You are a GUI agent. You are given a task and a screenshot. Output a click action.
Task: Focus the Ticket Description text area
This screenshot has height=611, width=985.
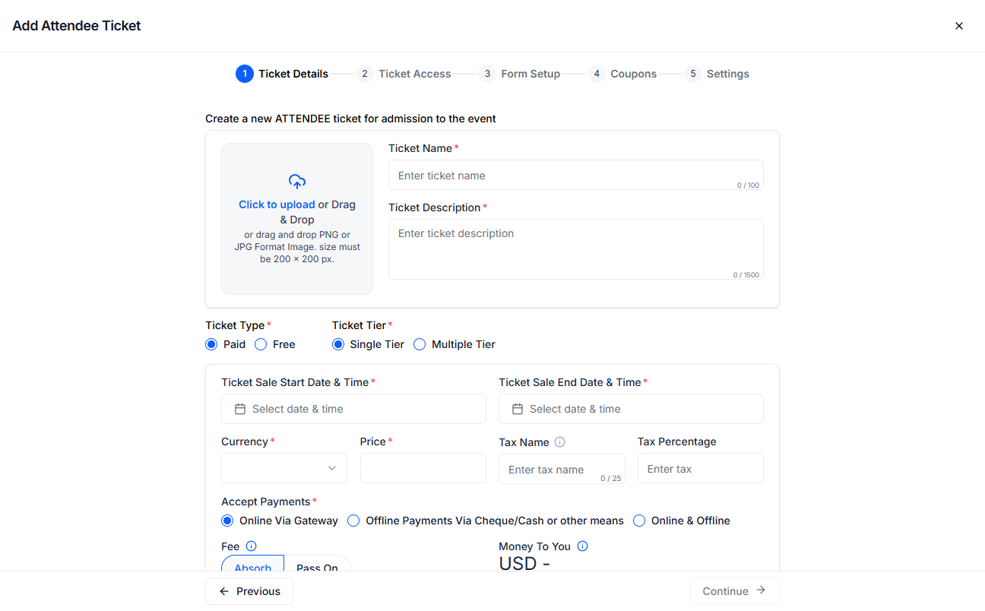point(576,249)
